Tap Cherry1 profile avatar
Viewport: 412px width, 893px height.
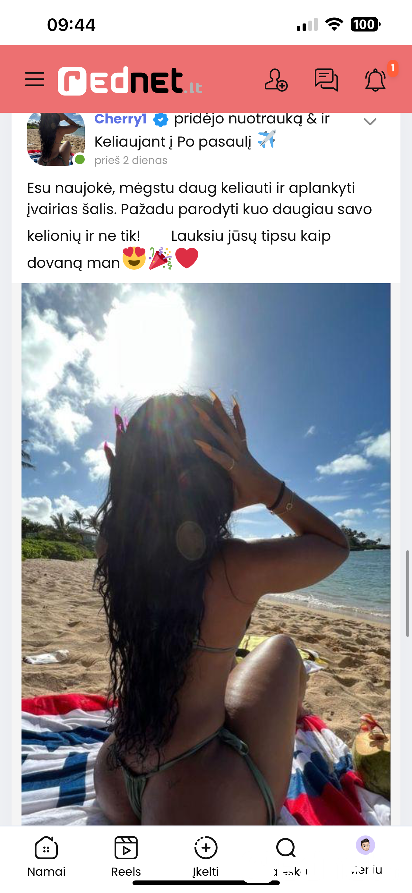click(x=56, y=139)
